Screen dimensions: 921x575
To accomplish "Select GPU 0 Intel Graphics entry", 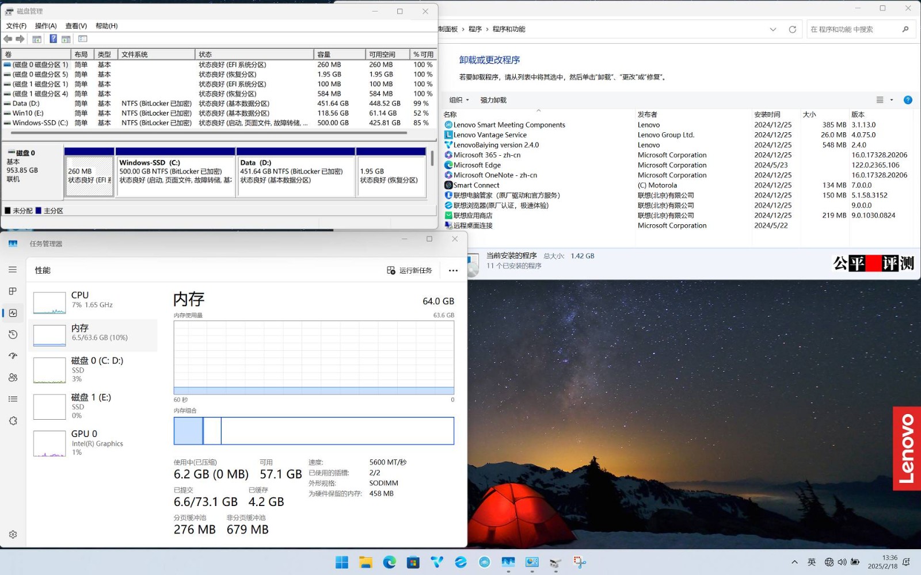I will coord(92,443).
